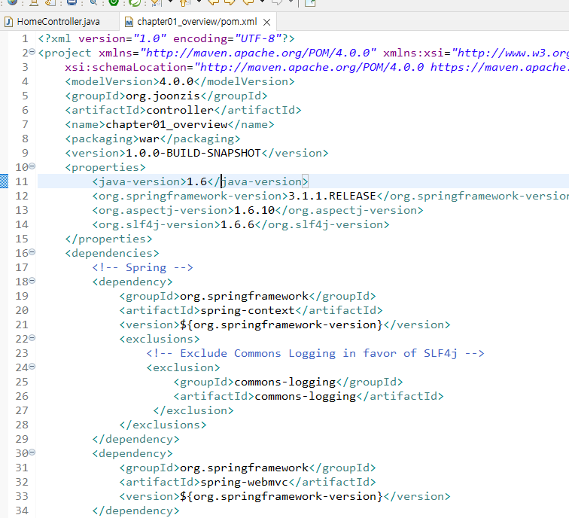569x518 pixels.
Task: Select the chapter01_overview/pom.xml tab
Action: click(197, 22)
